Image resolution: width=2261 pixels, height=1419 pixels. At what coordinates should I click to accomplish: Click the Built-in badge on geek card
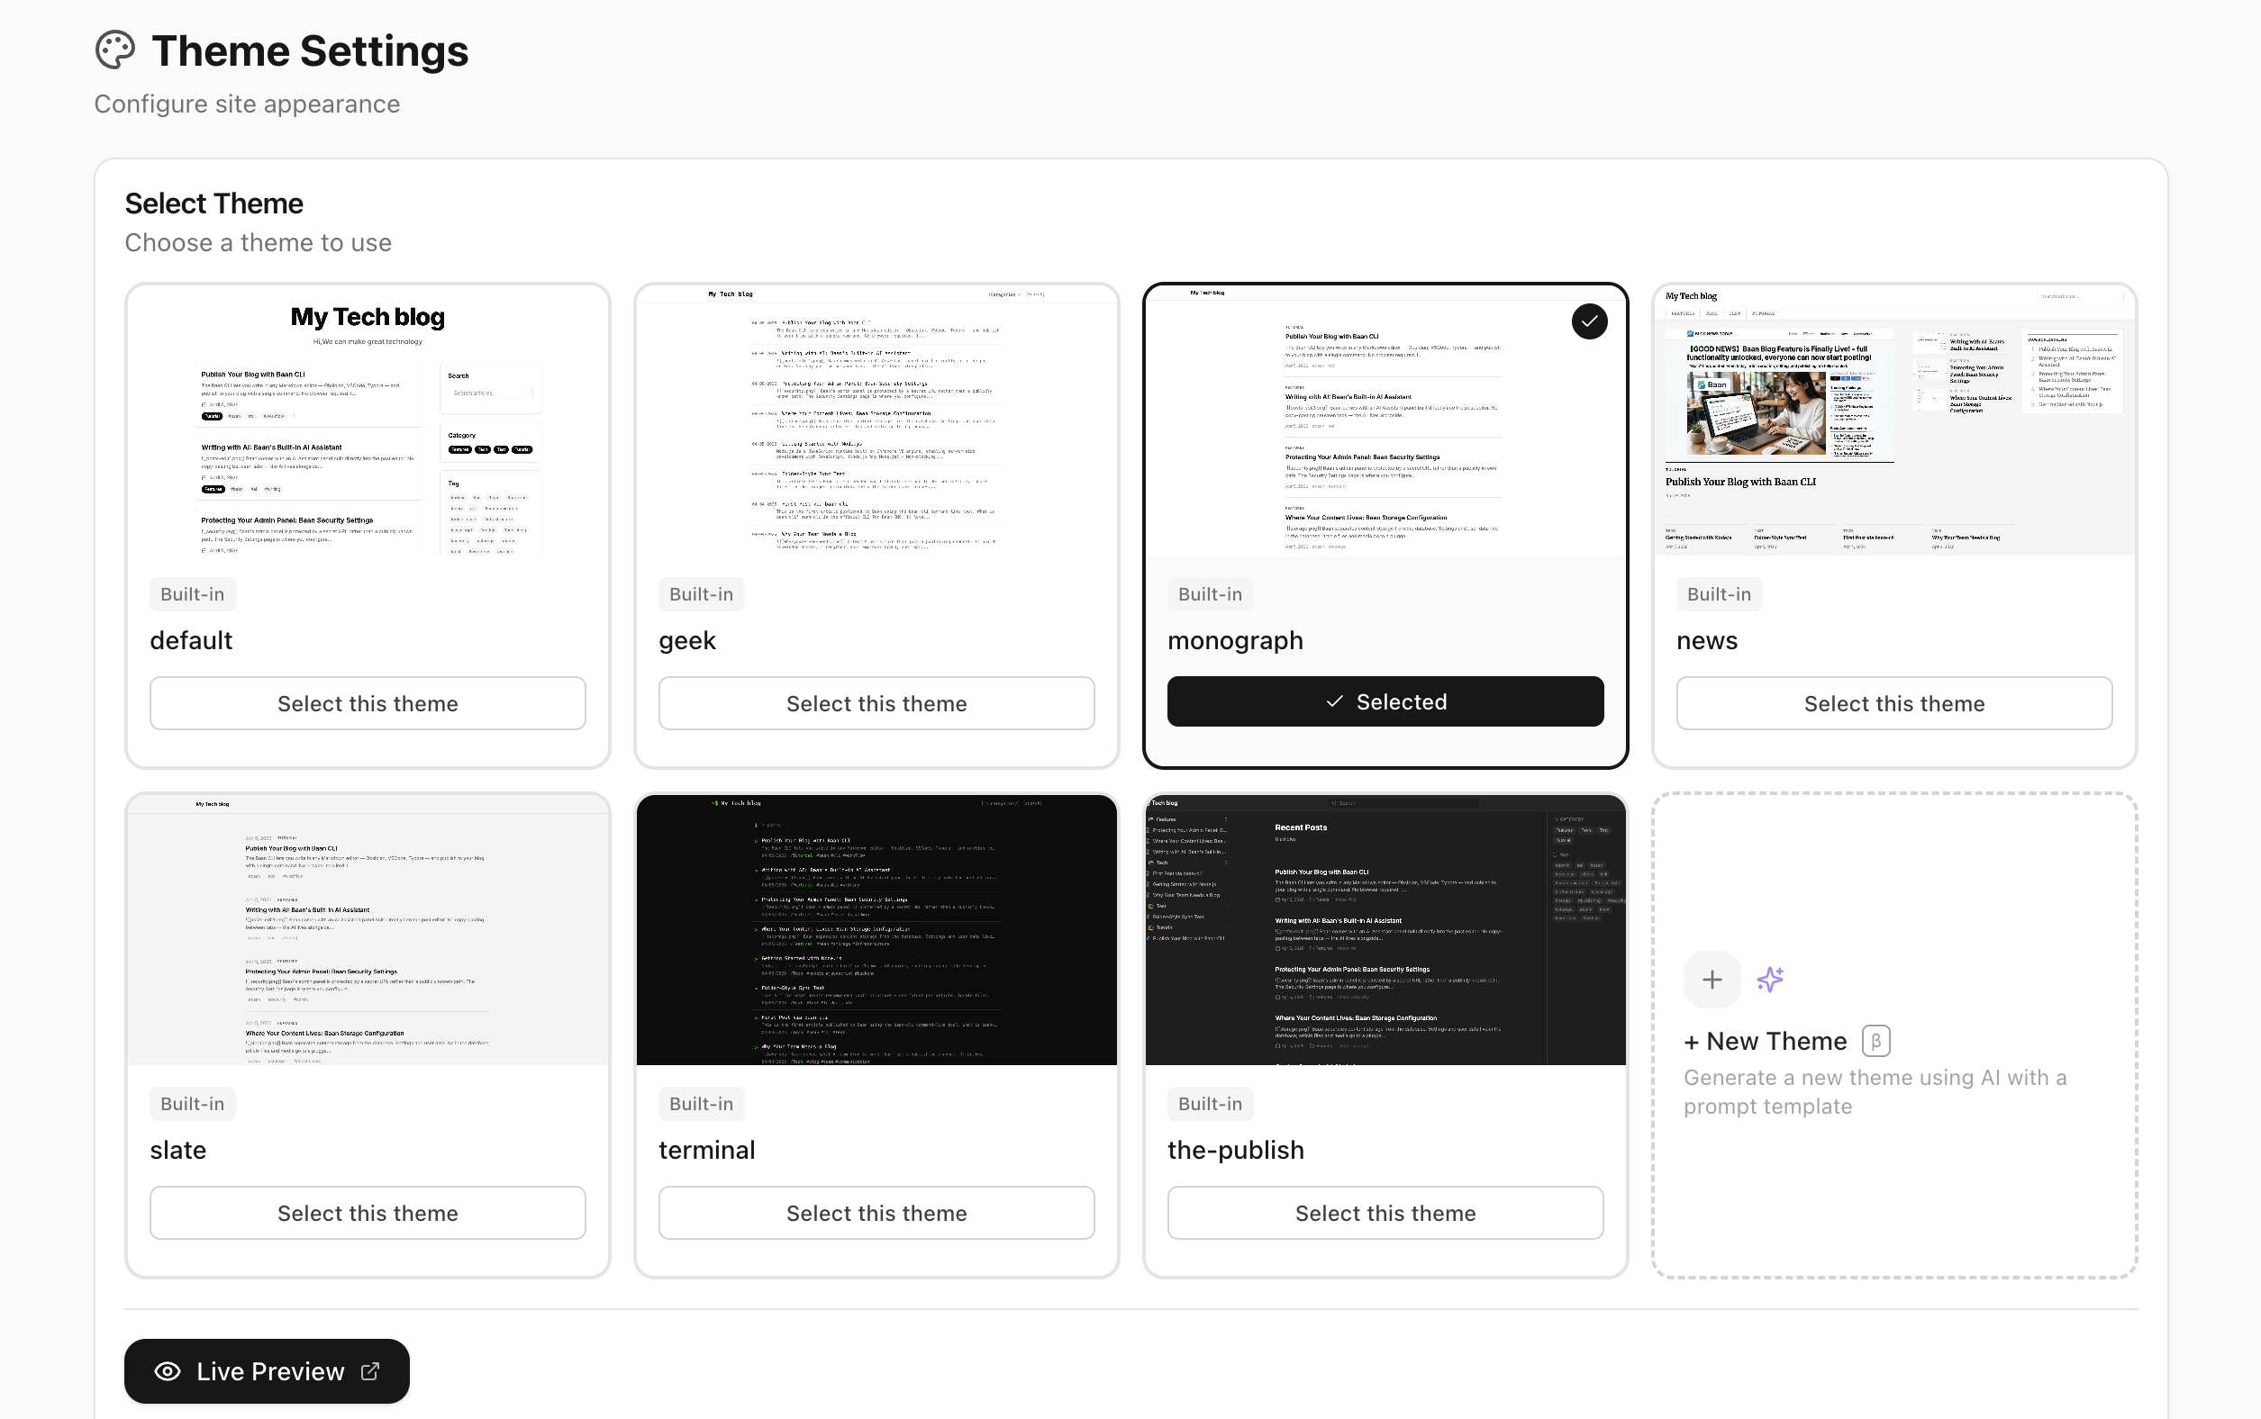click(x=702, y=594)
